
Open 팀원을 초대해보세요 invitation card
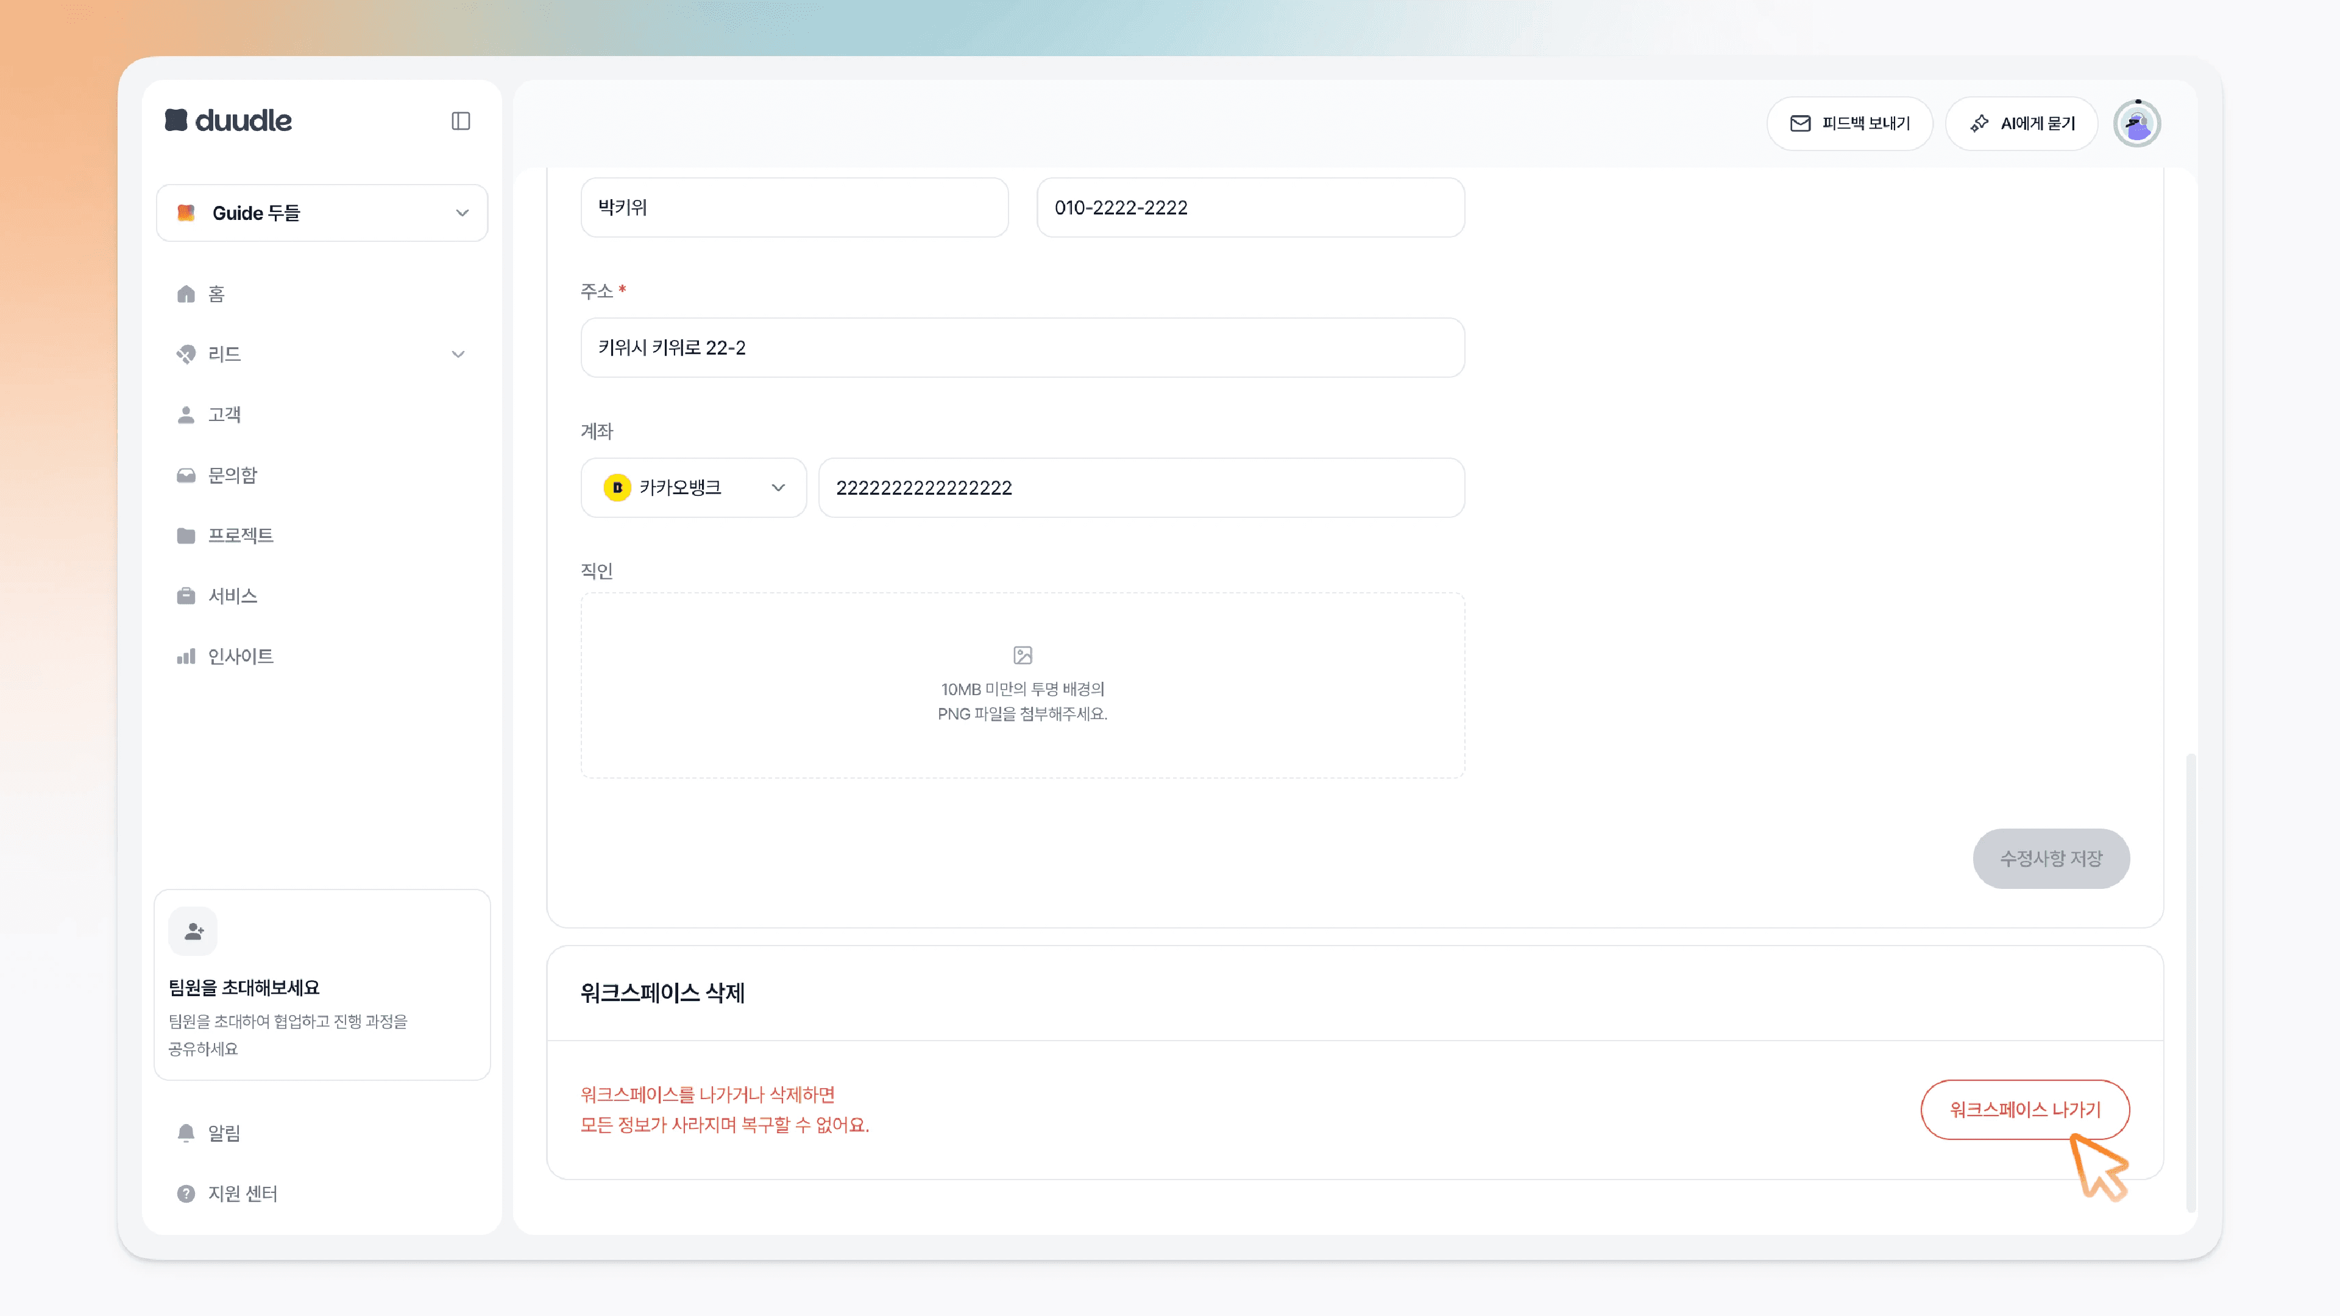[322, 985]
